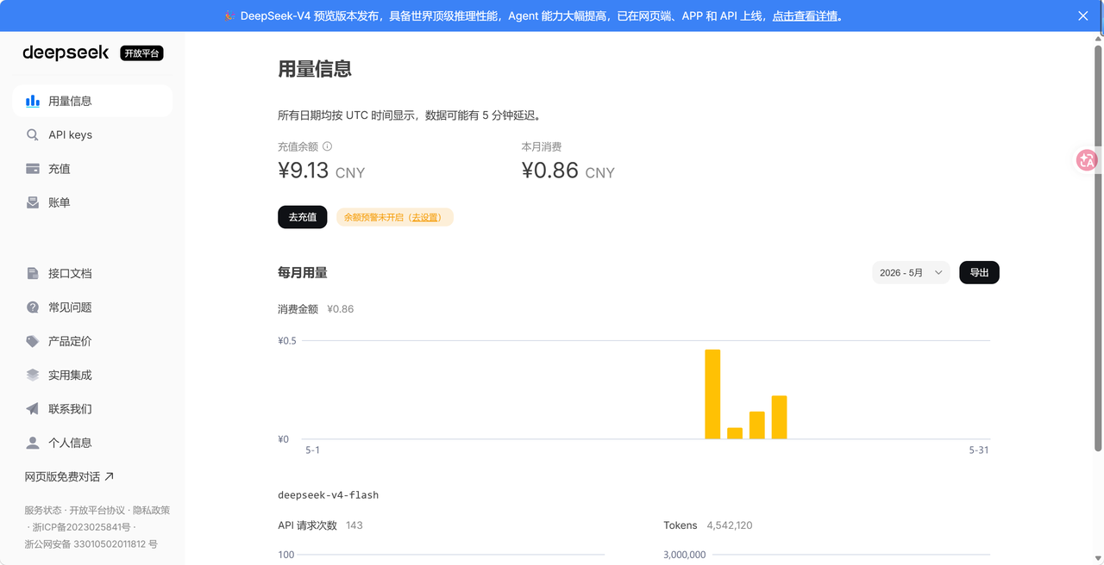
Task: Click the last yellow bar in the chart
Action: 779,418
